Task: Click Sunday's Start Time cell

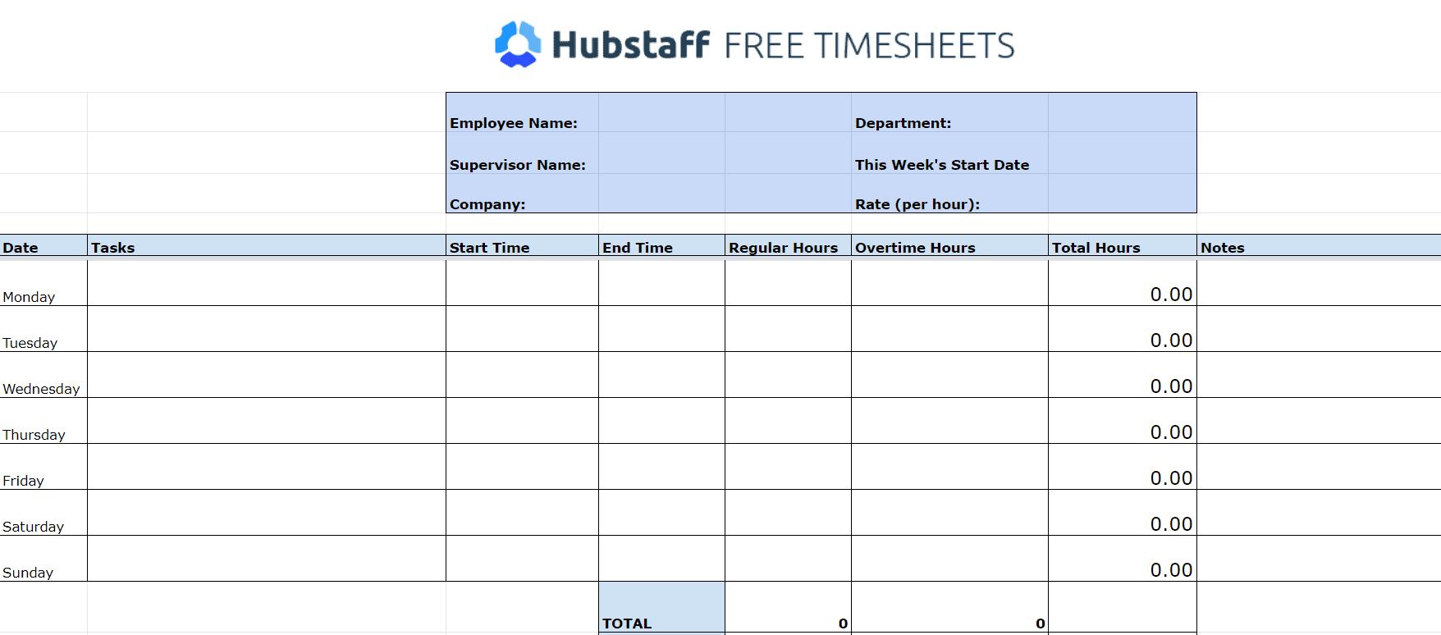Action: coord(522,559)
